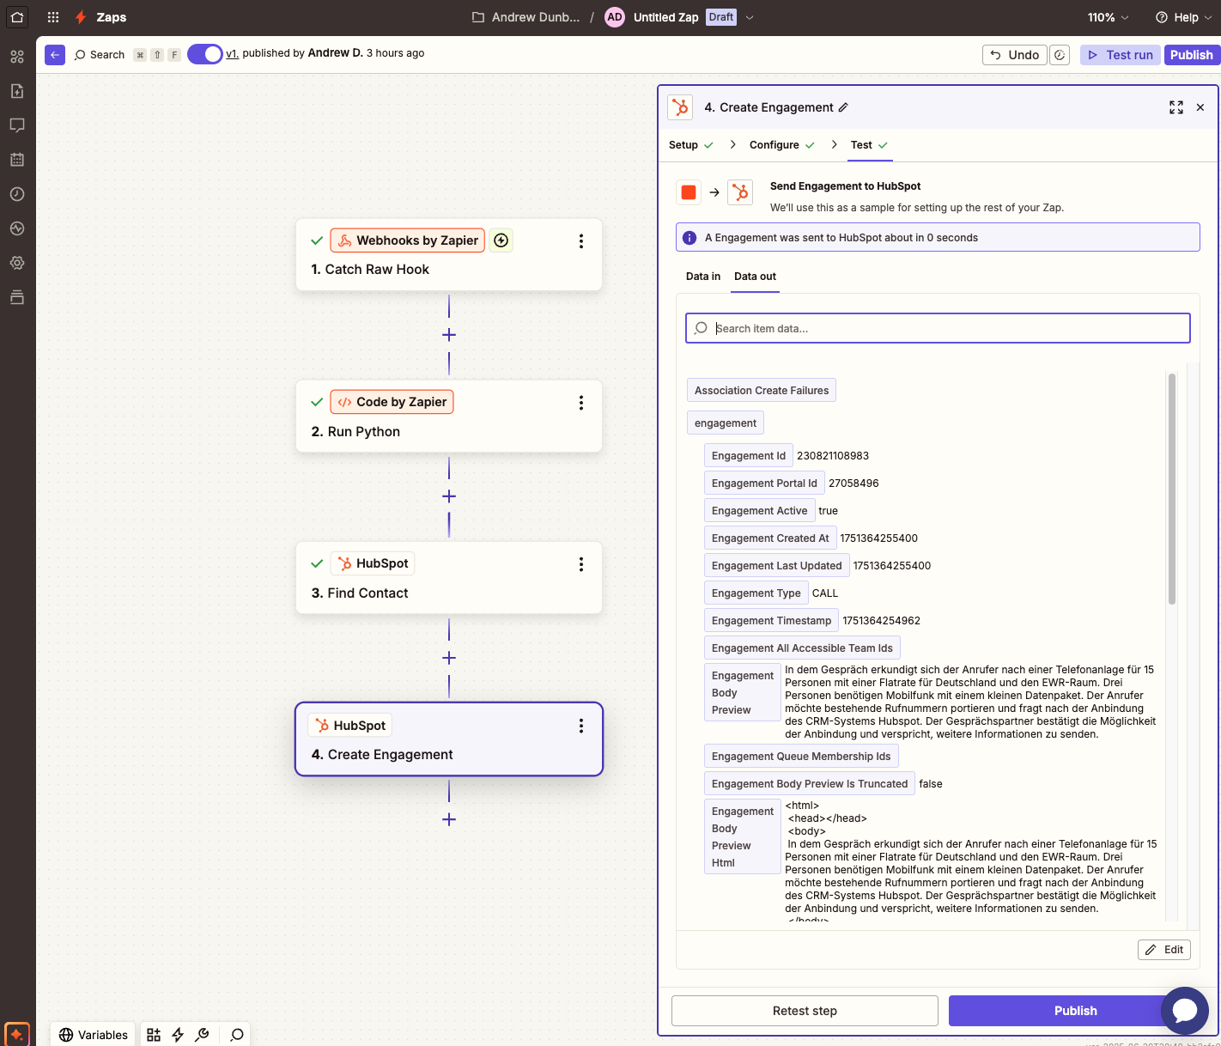Click the Association Create Failures field tag
This screenshot has width=1221, height=1046.
tap(762, 391)
